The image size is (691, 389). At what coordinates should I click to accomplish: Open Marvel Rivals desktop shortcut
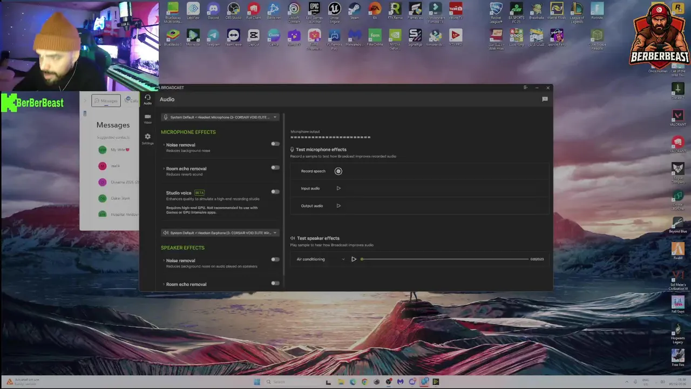click(557, 11)
